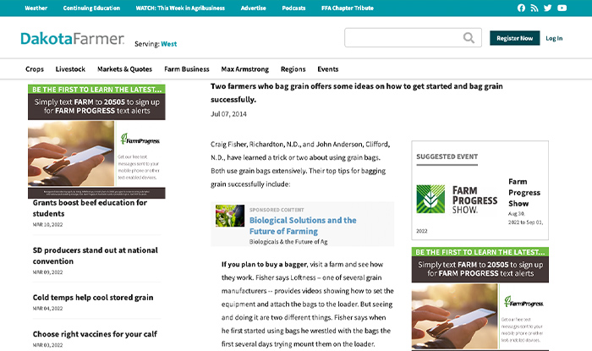
Task: Click the 'SUGGESTED EVENT' heading
Action: (447, 156)
